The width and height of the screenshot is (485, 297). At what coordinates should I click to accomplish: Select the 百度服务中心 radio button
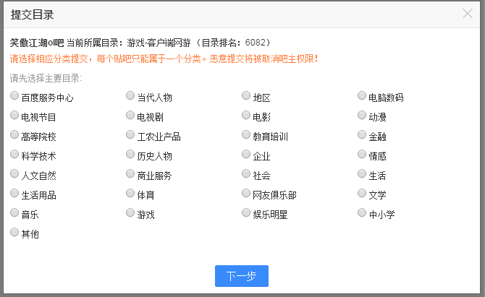[14, 95]
